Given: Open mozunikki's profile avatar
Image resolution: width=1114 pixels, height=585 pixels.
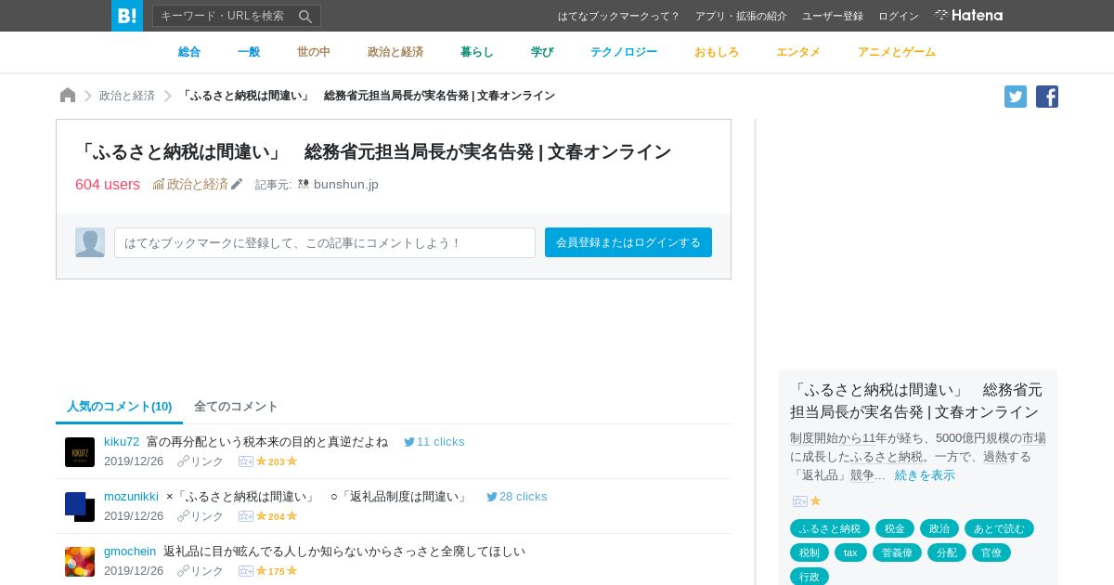Looking at the screenshot, I should click(x=80, y=507).
